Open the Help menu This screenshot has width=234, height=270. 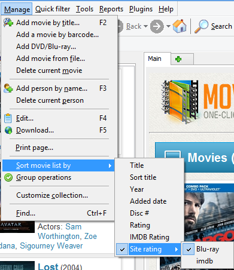[x=166, y=9]
